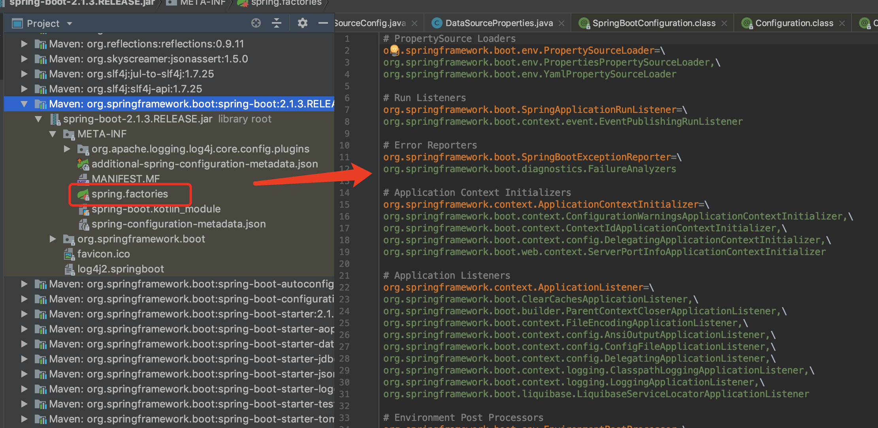
Task: Expand Maven org.skyscreamer:jsonassert:1.5.0 library
Action: 24,59
